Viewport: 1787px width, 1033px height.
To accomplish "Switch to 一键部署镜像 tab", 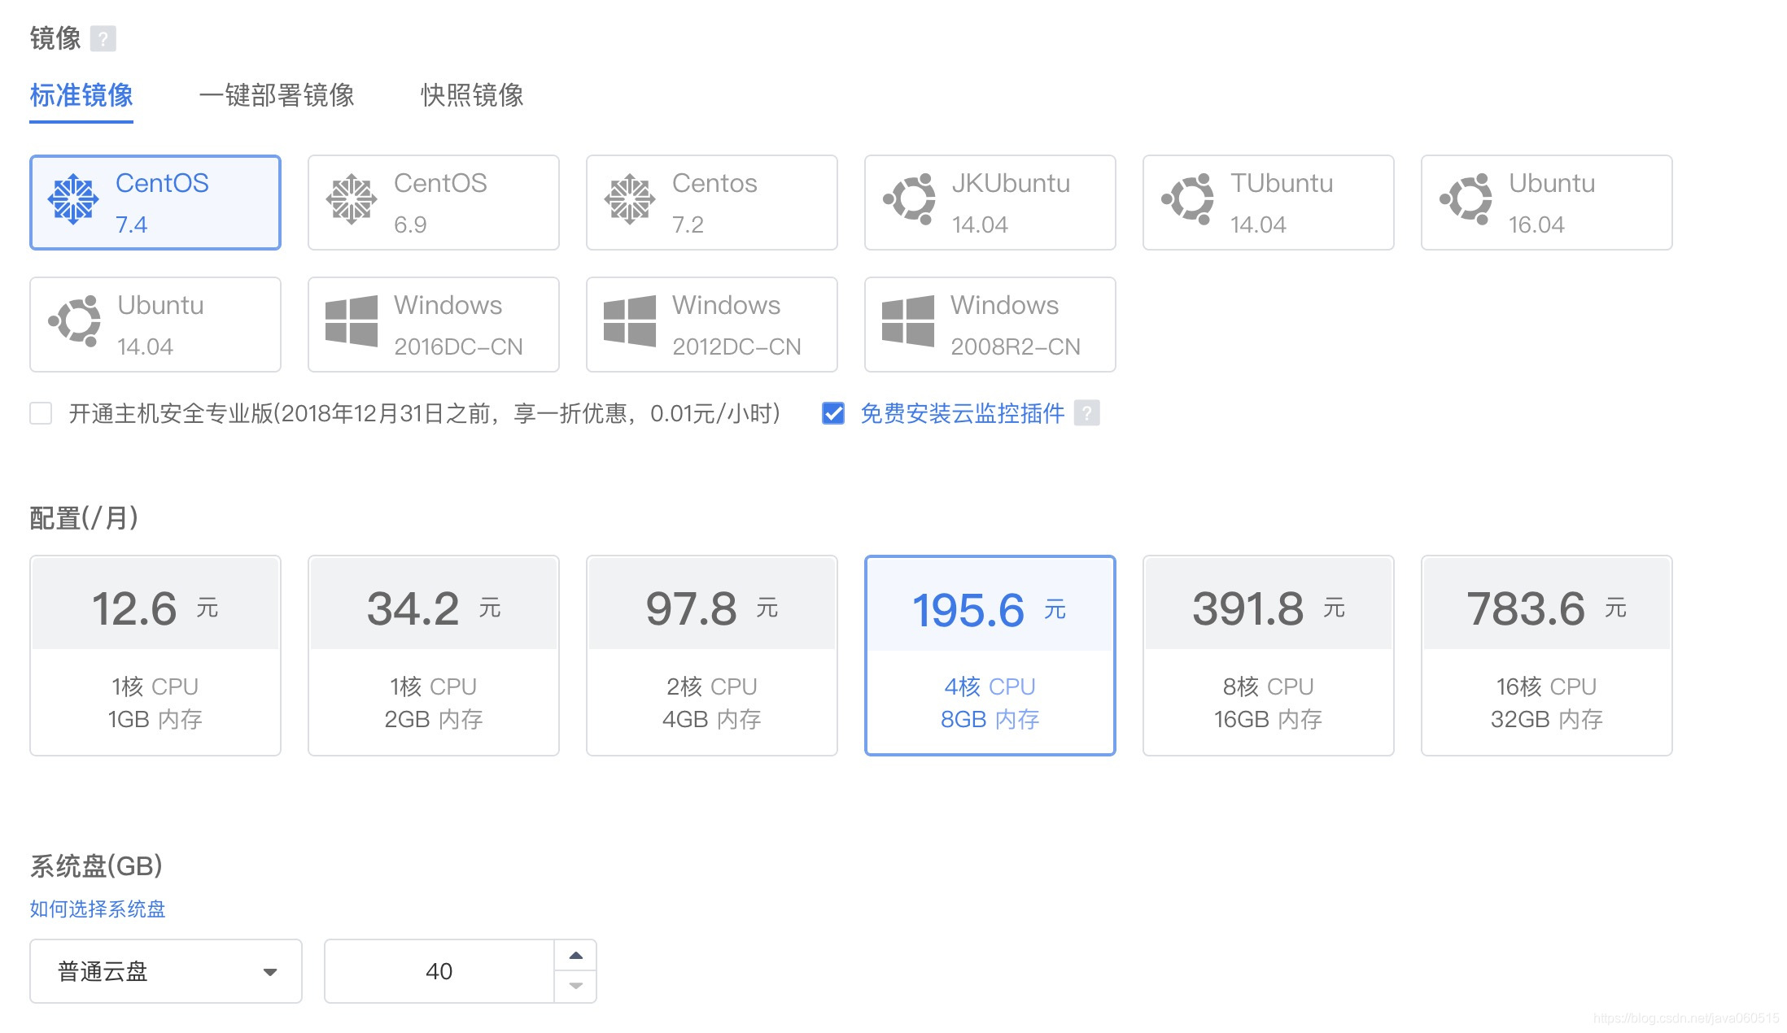I will [x=277, y=95].
